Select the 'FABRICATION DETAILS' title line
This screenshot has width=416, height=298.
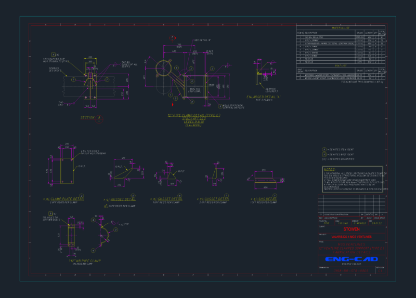tap(352, 252)
